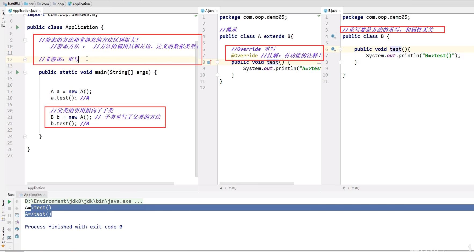Expand more Run toolbar actions chevron
The image size is (474, 252).
[9, 248]
